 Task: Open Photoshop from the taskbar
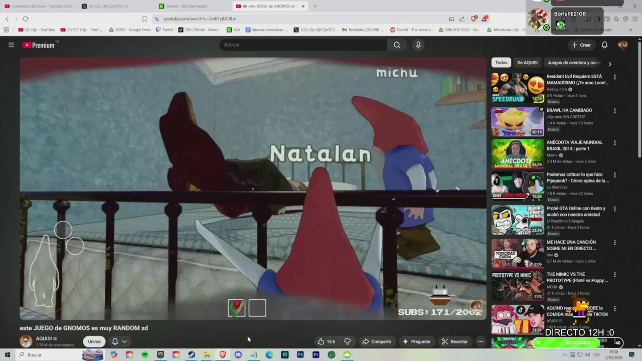(300, 354)
